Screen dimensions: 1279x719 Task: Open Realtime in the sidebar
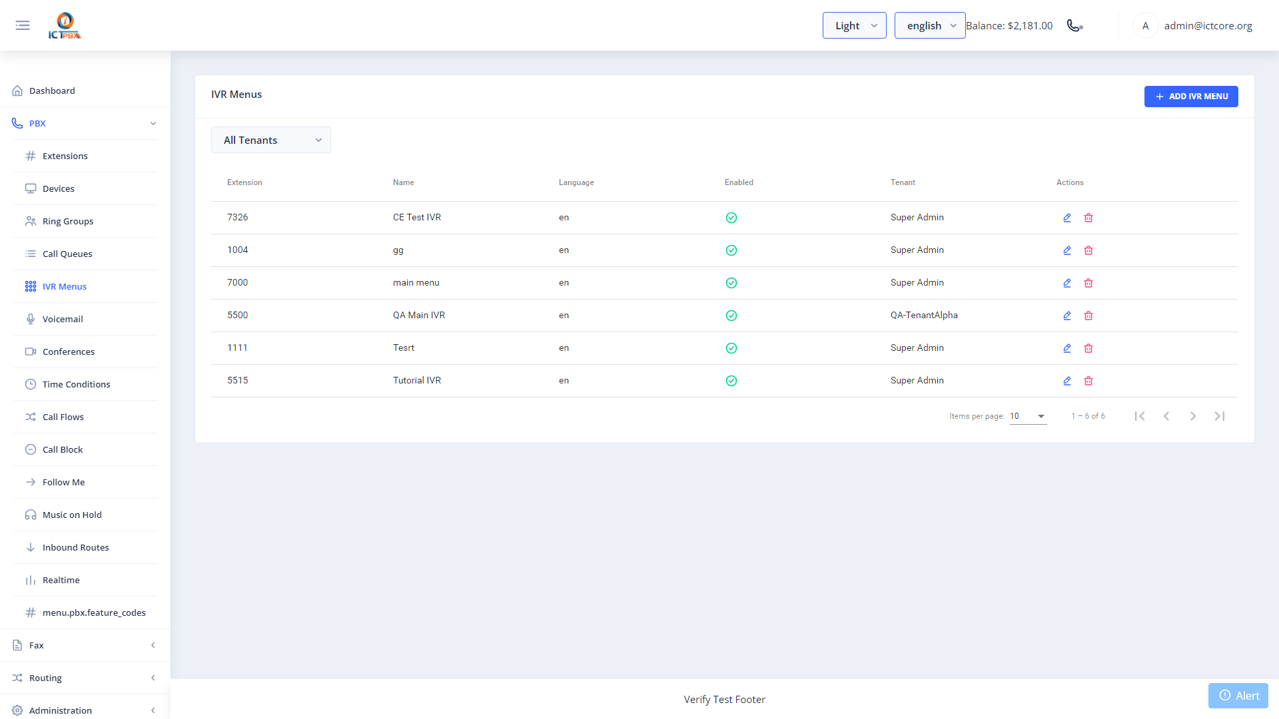85,580
